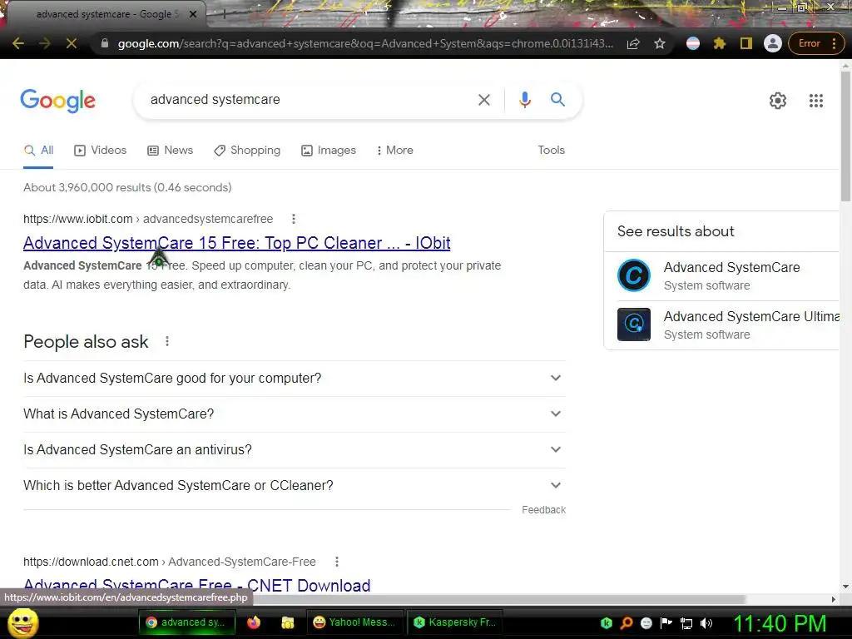The image size is (852, 639).
Task: Click the Chrome Error update button
Action: coord(815,43)
